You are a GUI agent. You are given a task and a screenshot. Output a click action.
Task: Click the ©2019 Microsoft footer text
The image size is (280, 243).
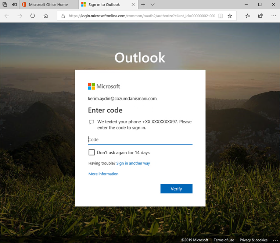[195, 240]
